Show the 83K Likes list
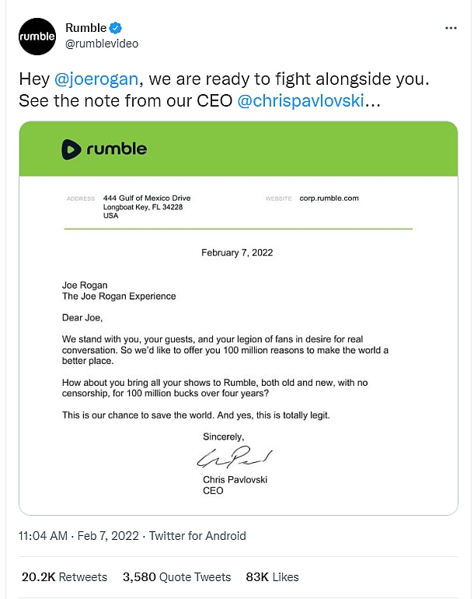The image size is (474, 599). pyautogui.click(x=272, y=577)
